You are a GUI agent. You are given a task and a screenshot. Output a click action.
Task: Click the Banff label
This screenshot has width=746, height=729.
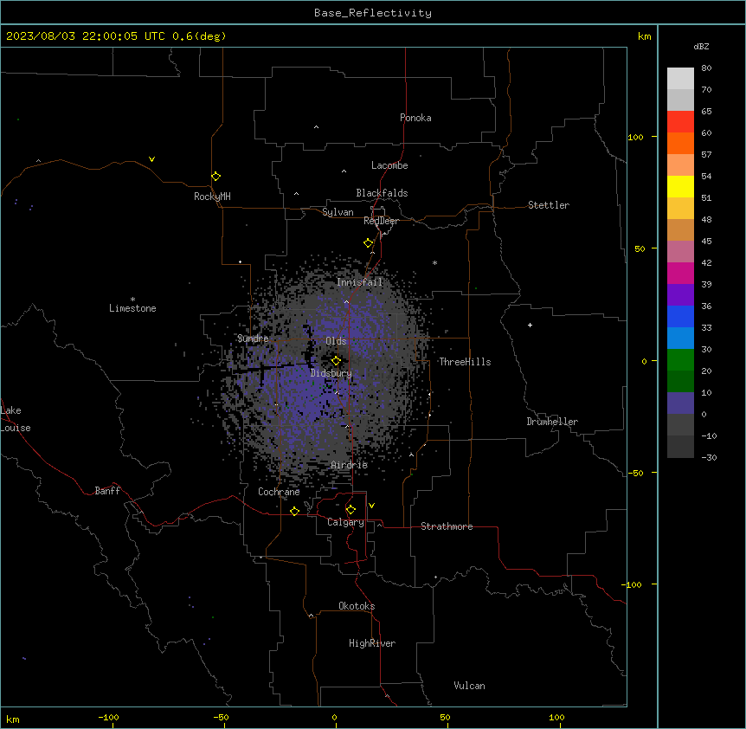(x=107, y=491)
